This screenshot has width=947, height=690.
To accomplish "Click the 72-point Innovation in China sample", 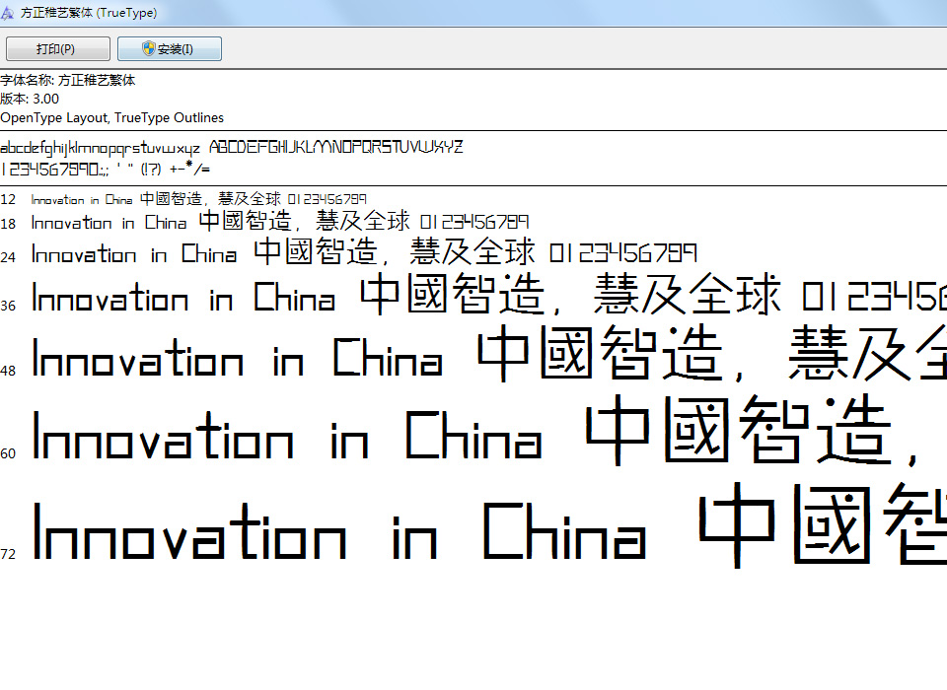I will [339, 530].
